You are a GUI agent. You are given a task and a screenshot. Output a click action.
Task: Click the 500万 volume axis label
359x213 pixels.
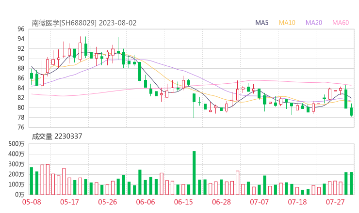click(16, 144)
